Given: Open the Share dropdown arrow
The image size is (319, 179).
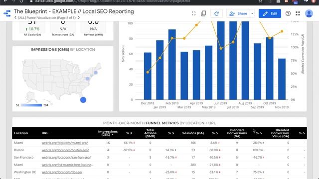Looking at the screenshot, I should coord(252,13).
